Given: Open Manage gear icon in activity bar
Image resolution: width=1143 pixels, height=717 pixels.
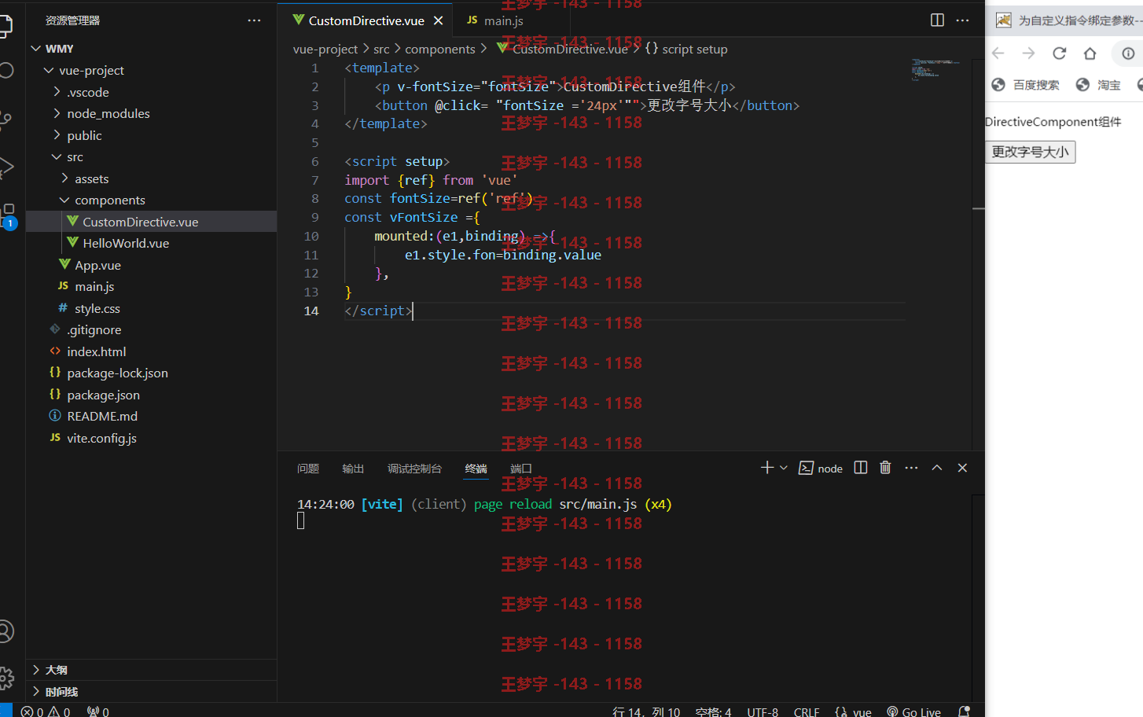Looking at the screenshot, I should tap(6, 678).
